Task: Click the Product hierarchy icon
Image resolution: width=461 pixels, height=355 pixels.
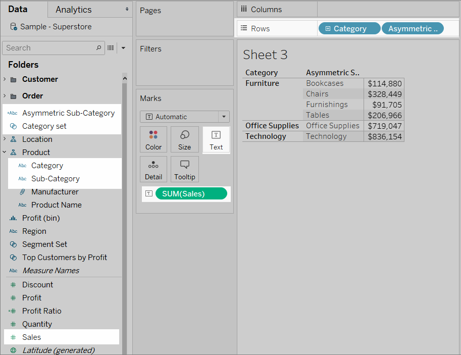Action: click(x=13, y=153)
